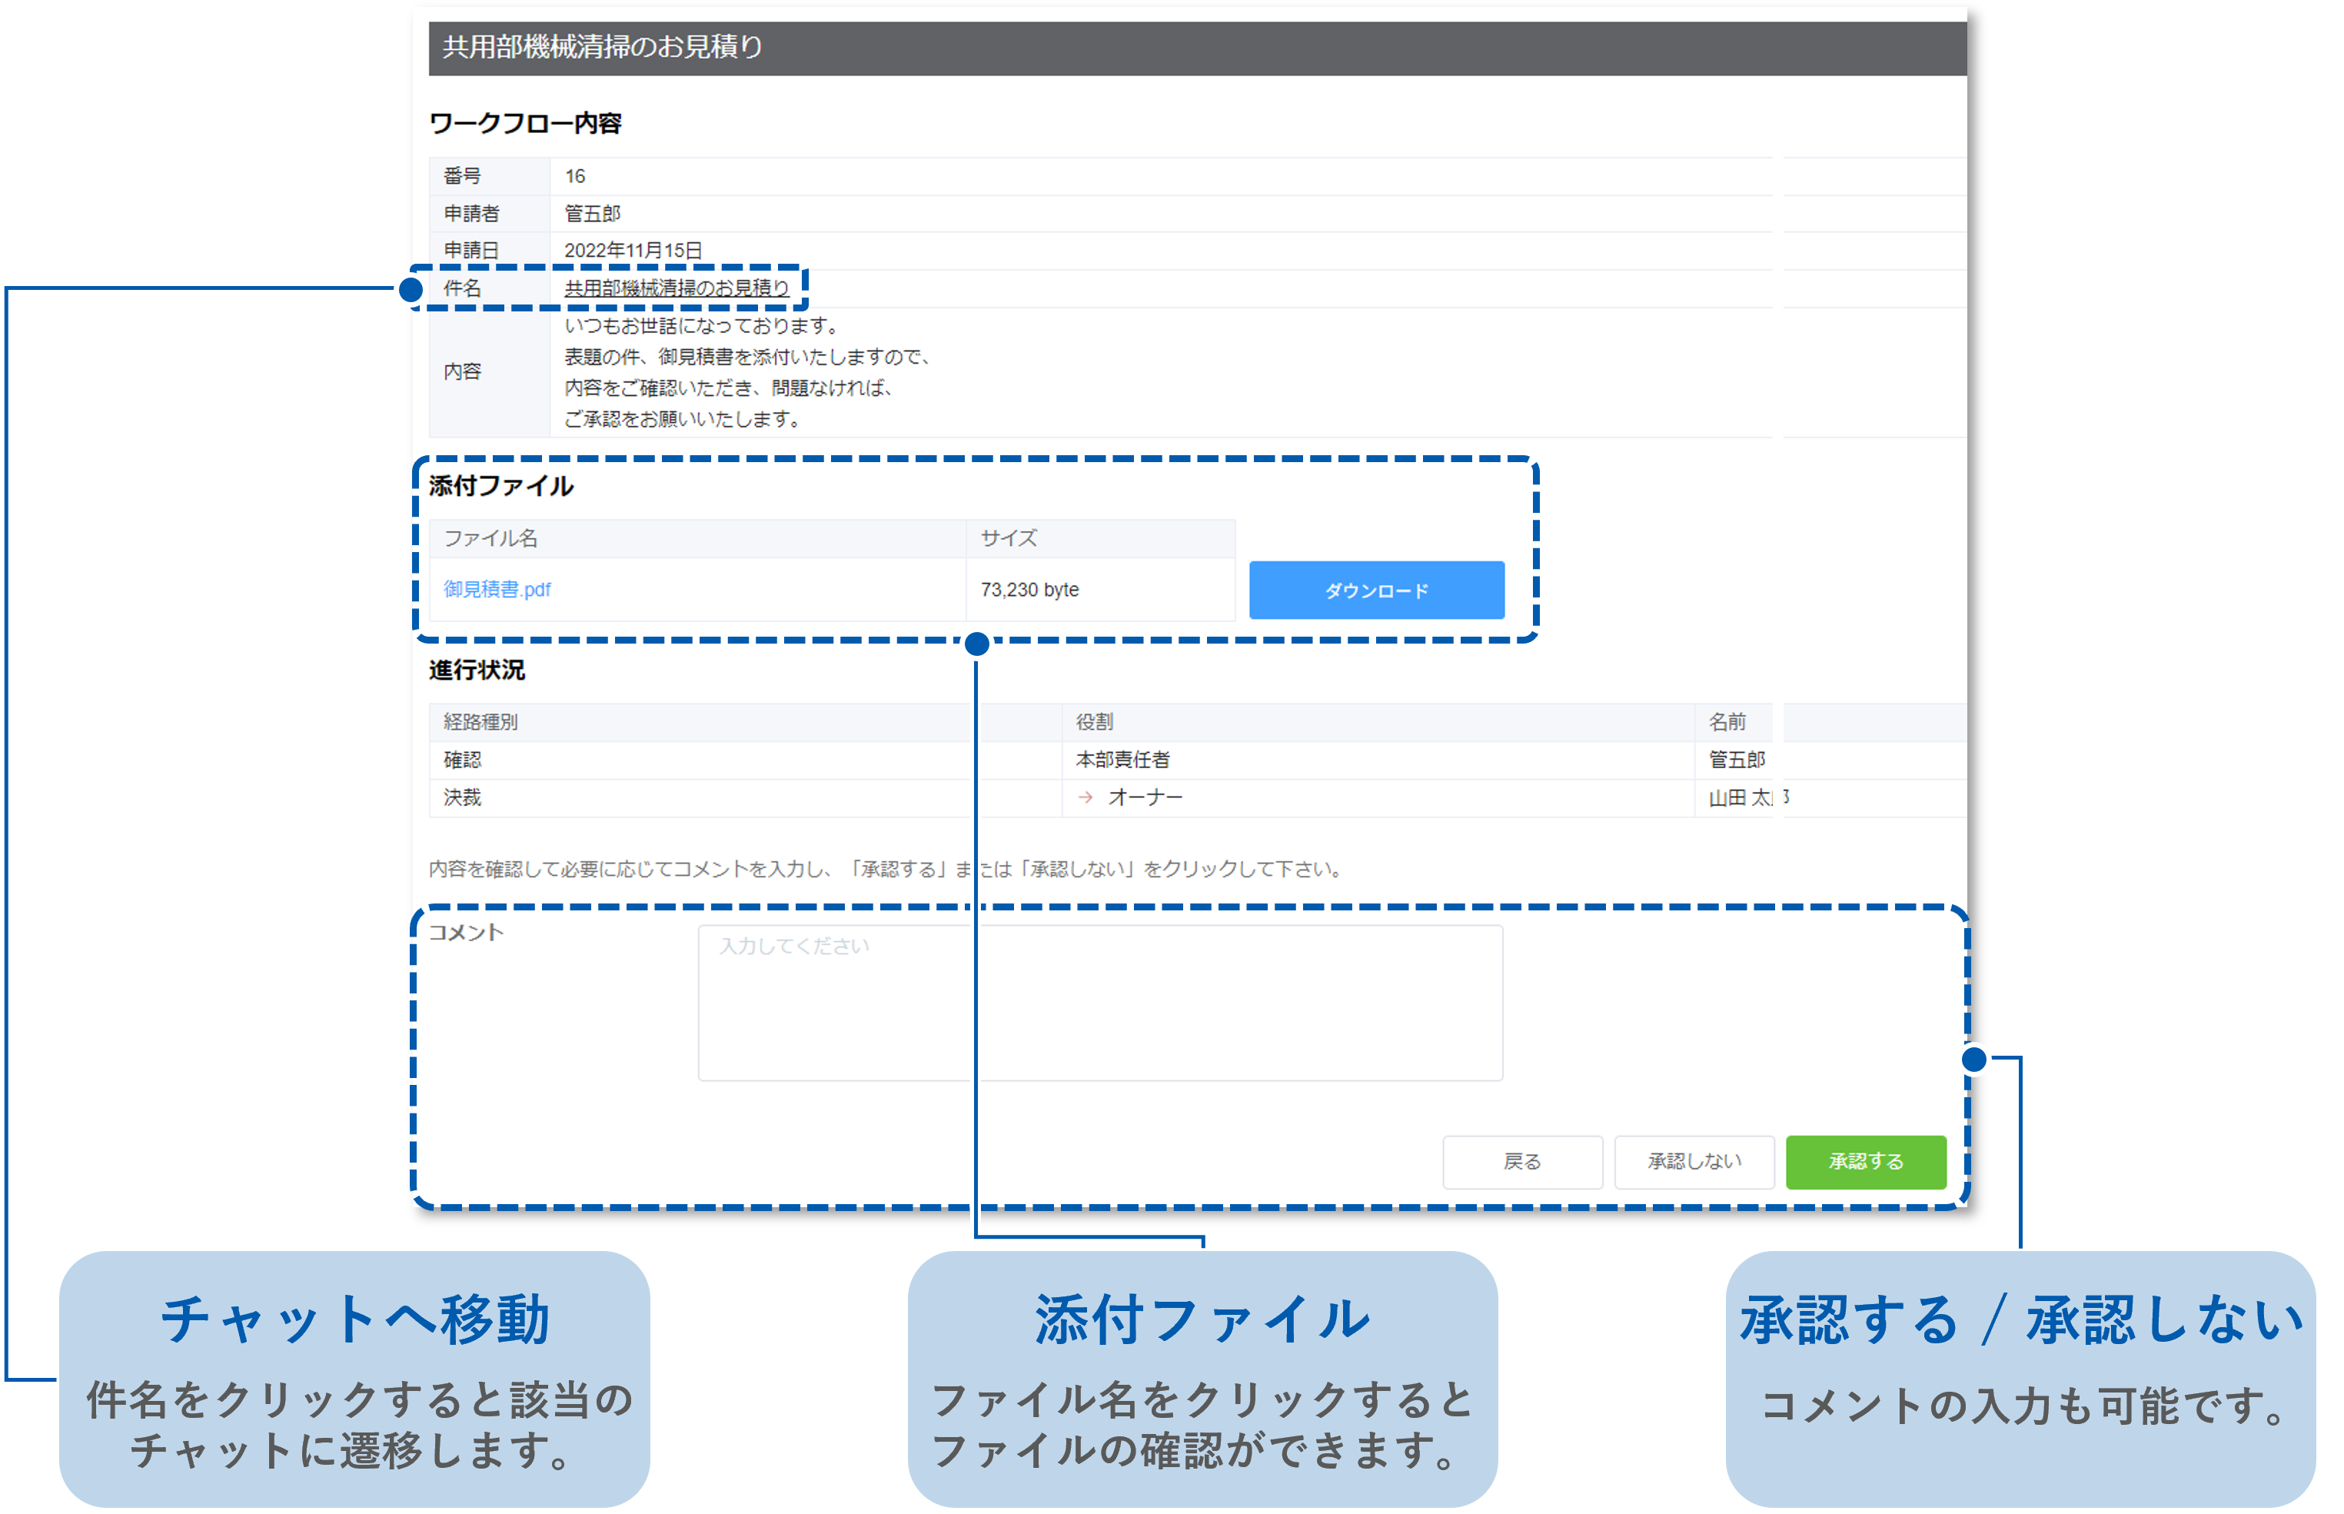Click the red arrow icon beside オーナー
The image size is (2344, 1514).
pyautogui.click(x=1085, y=797)
